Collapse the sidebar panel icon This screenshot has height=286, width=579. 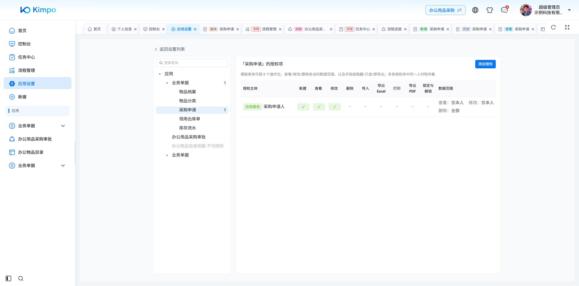point(8,278)
